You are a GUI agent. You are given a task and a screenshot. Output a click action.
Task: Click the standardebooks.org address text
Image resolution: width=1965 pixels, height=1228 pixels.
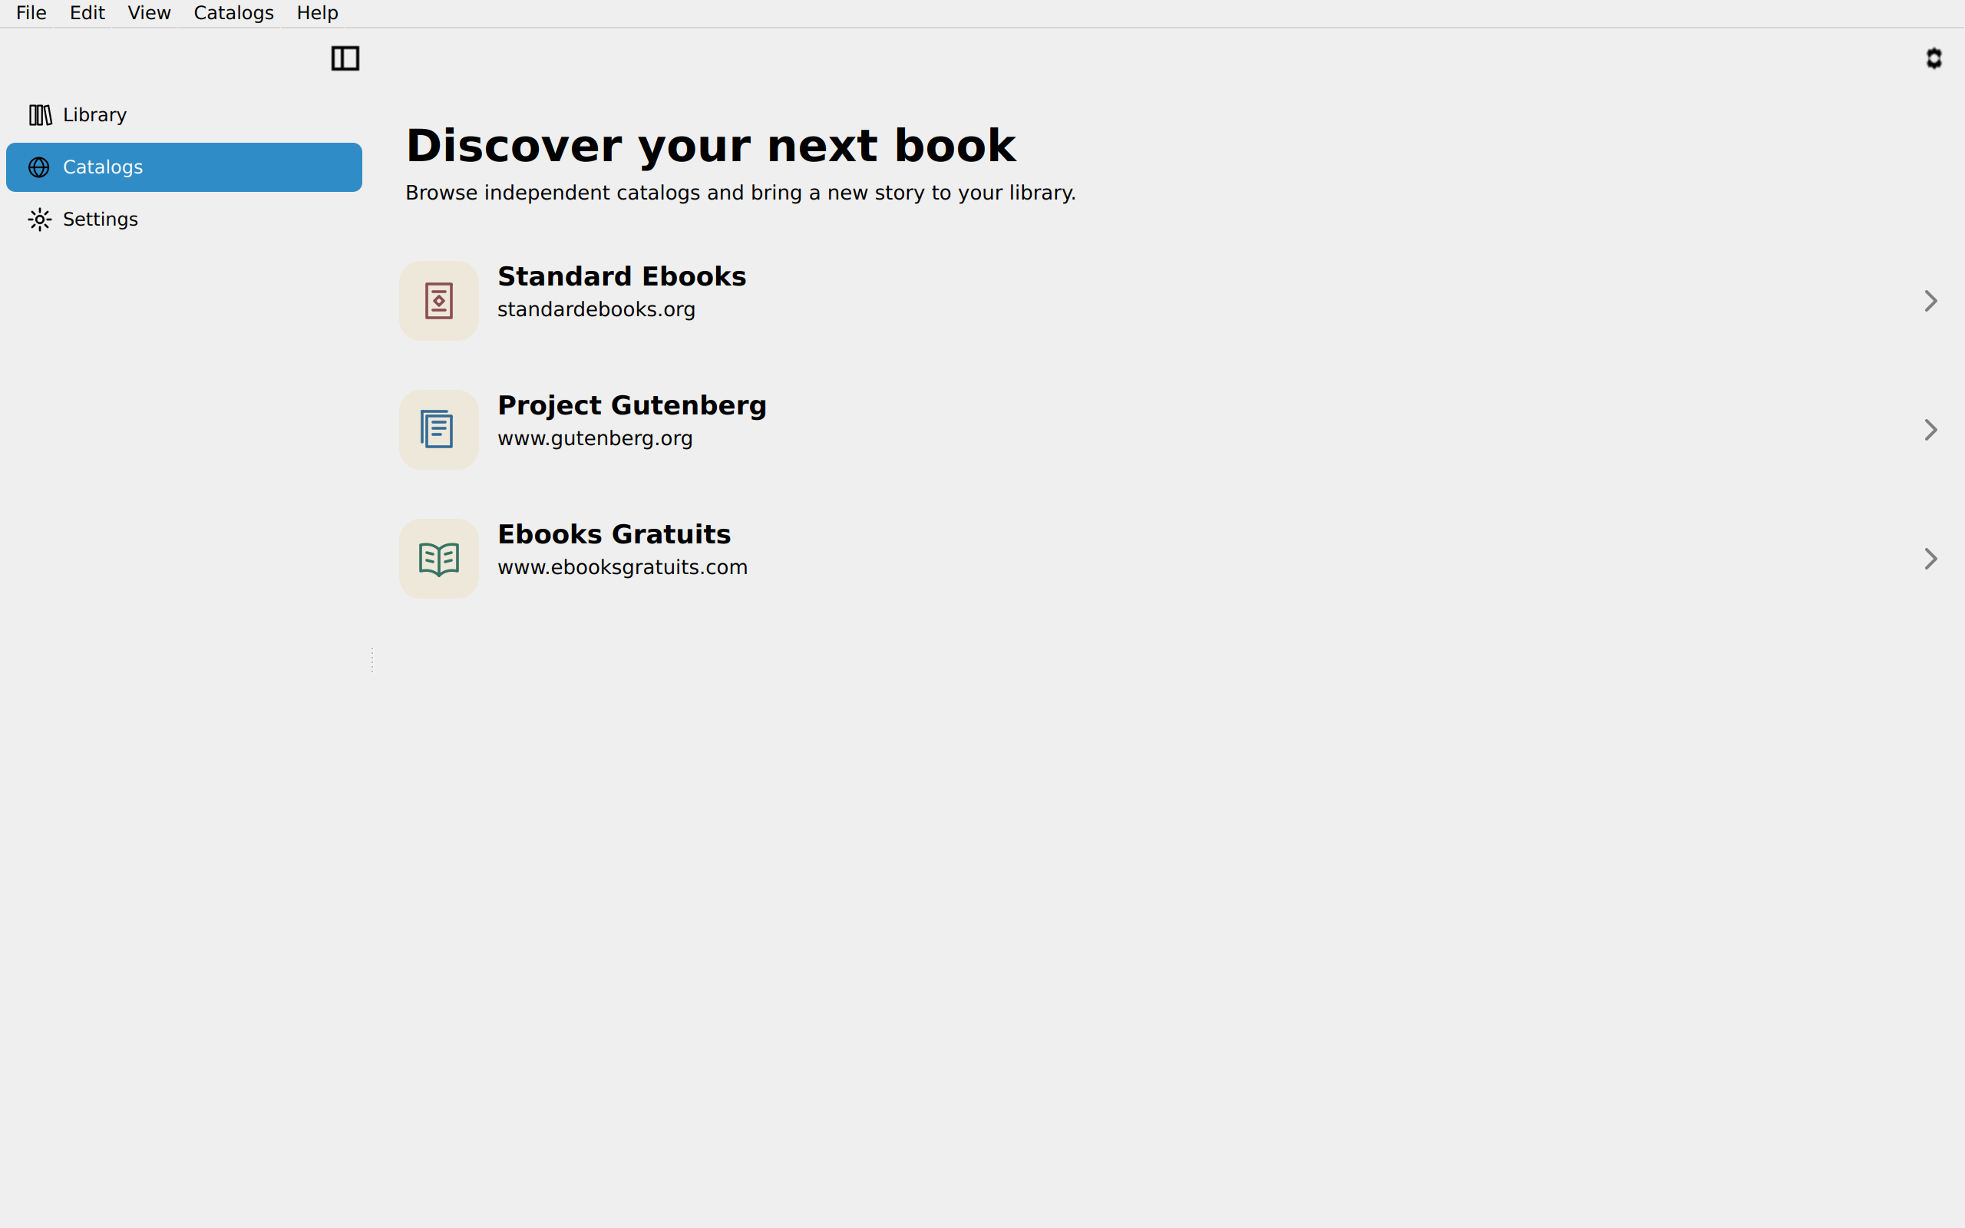tap(596, 310)
